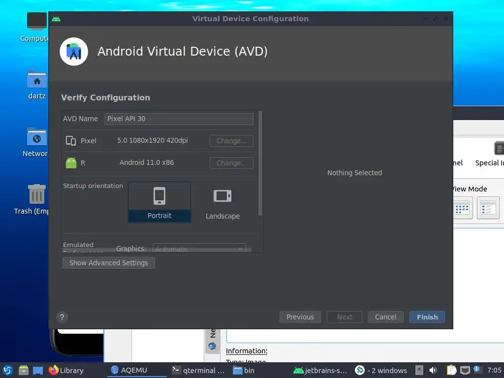Click the configuration panel vertical scrollbar

260,163
